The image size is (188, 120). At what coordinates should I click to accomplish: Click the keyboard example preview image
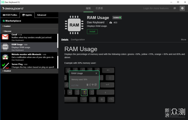tap(90, 85)
